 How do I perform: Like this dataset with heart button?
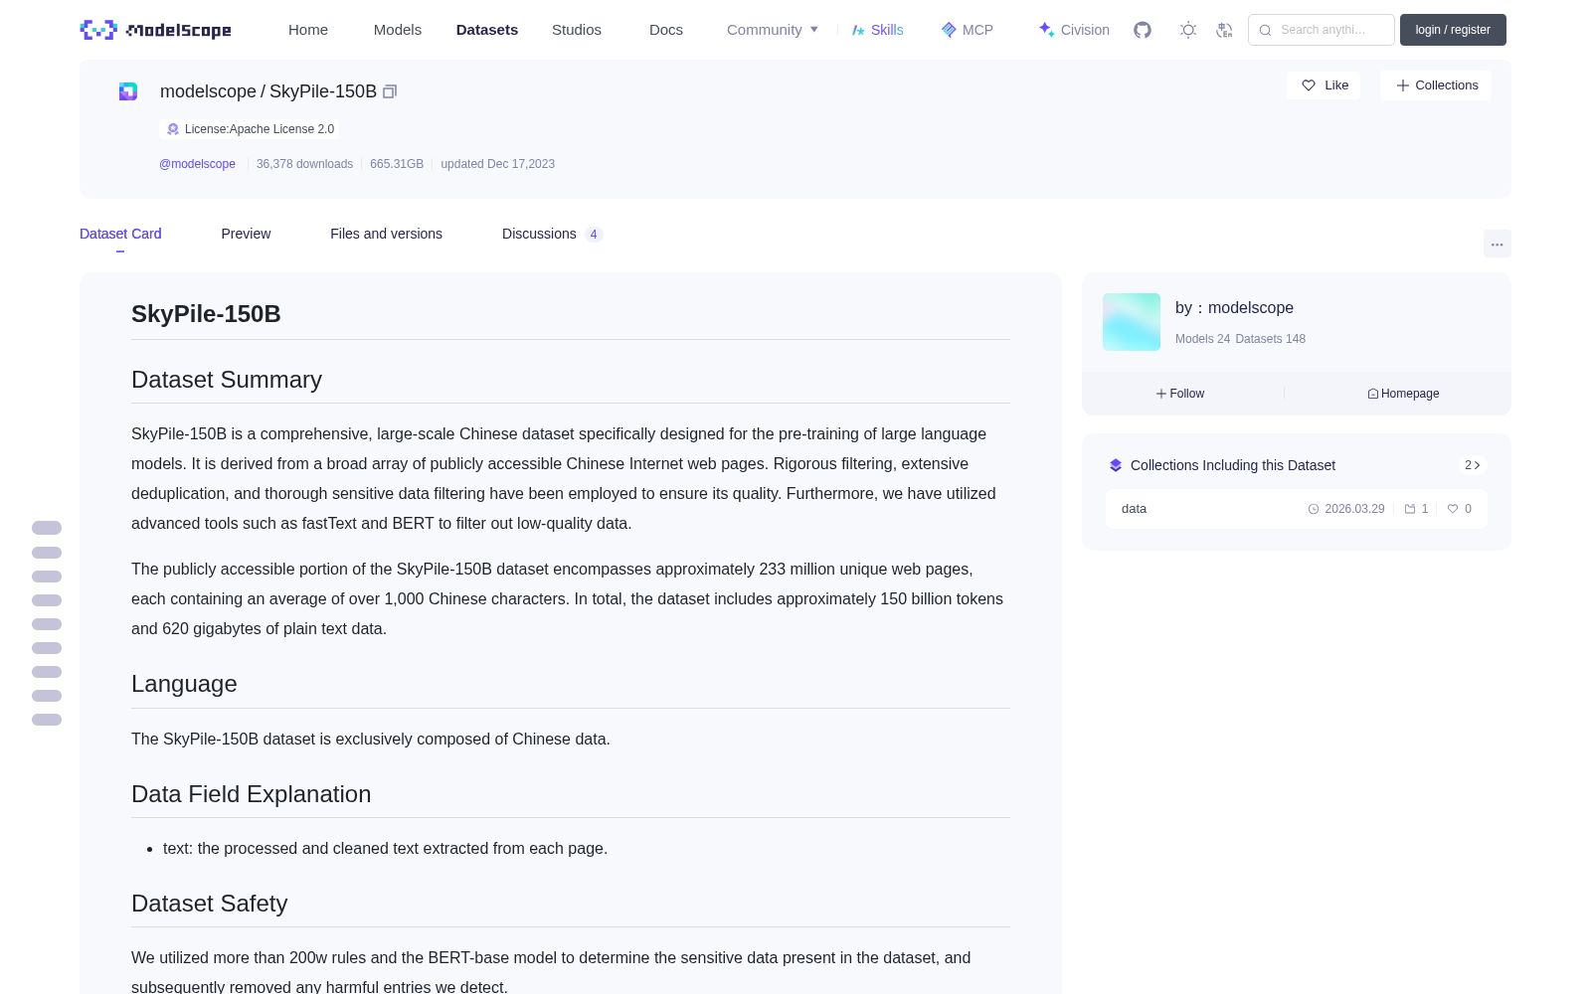[1324, 85]
